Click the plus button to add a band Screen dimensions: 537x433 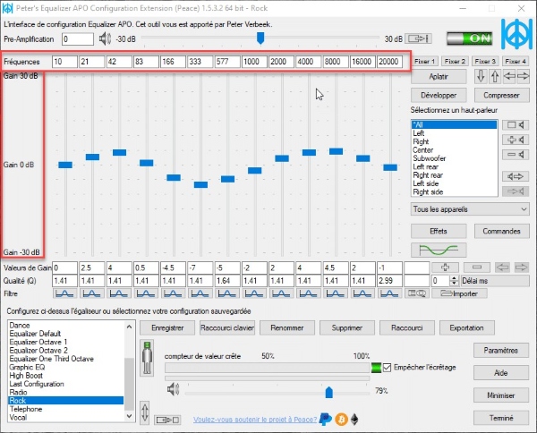pos(445,267)
